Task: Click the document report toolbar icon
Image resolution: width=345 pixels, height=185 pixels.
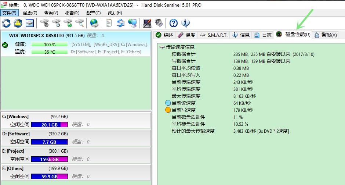Action: 109,23
